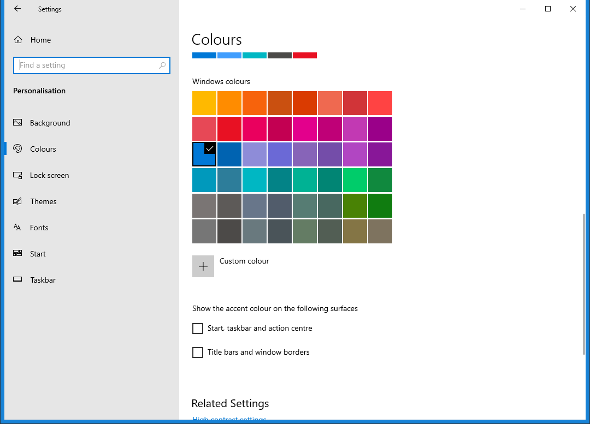This screenshot has width=590, height=424.
Task: Click the palette icon for Colours
Action: 17,149
